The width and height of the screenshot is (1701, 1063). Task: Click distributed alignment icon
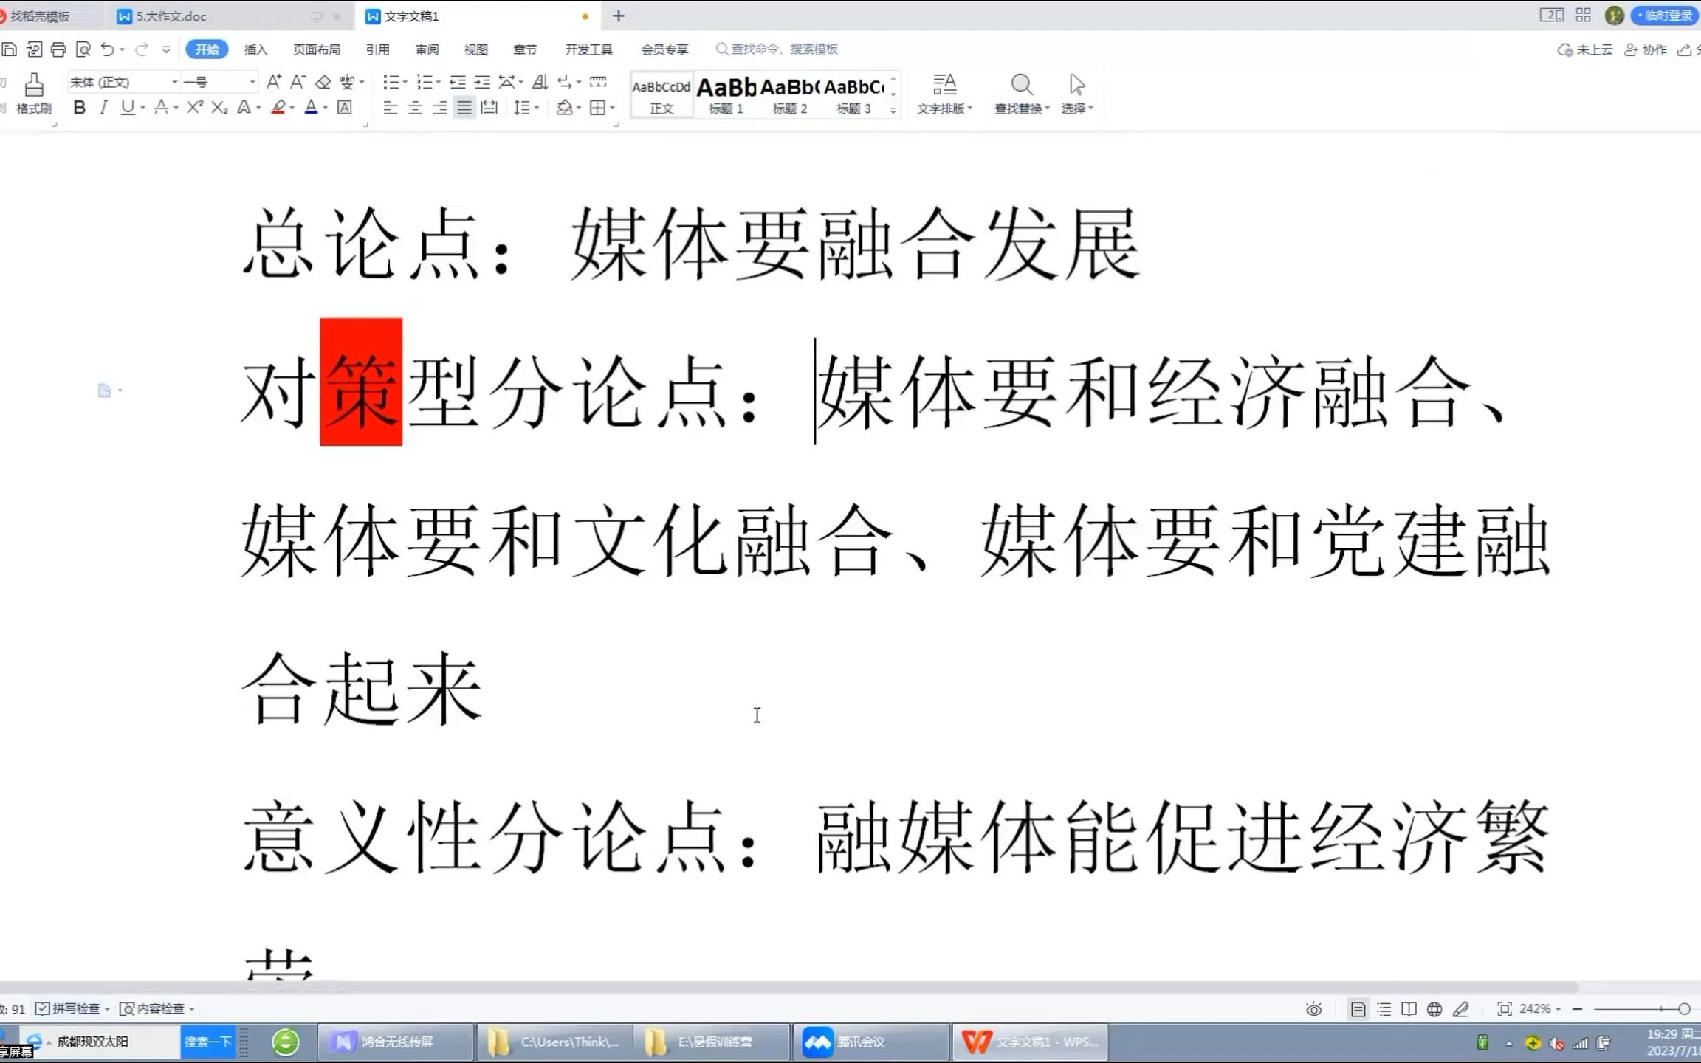[x=489, y=108]
